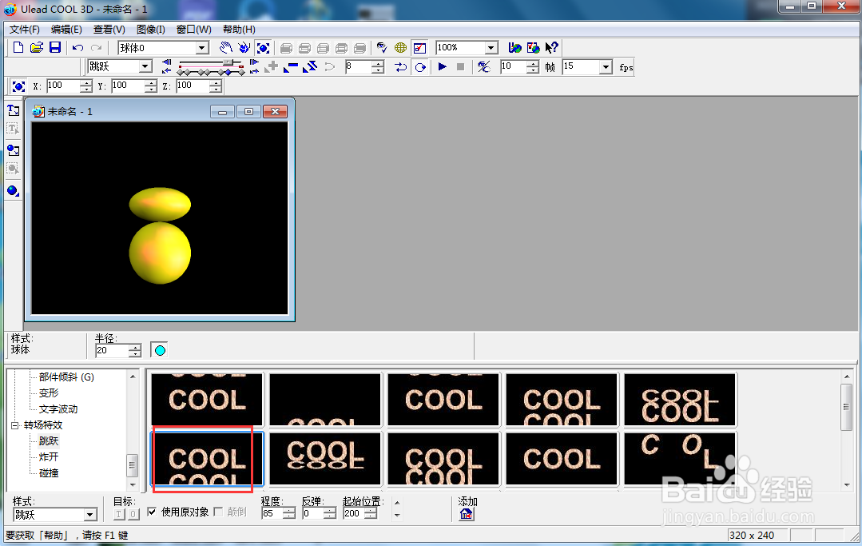This screenshot has width=862, height=546.
Task: Remove key frame with minus icon
Action: (x=291, y=67)
